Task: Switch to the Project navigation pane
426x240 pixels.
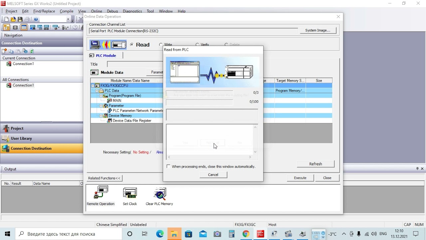Action: pyautogui.click(x=42, y=128)
